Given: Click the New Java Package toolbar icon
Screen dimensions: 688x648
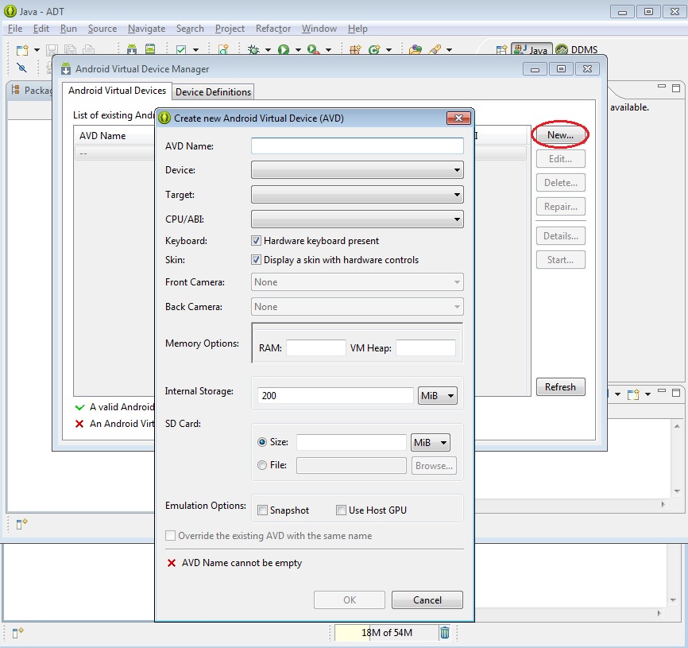Looking at the screenshot, I should pyautogui.click(x=355, y=49).
